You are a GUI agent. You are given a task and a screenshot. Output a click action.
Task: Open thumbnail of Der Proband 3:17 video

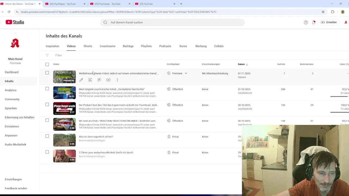coord(64,108)
